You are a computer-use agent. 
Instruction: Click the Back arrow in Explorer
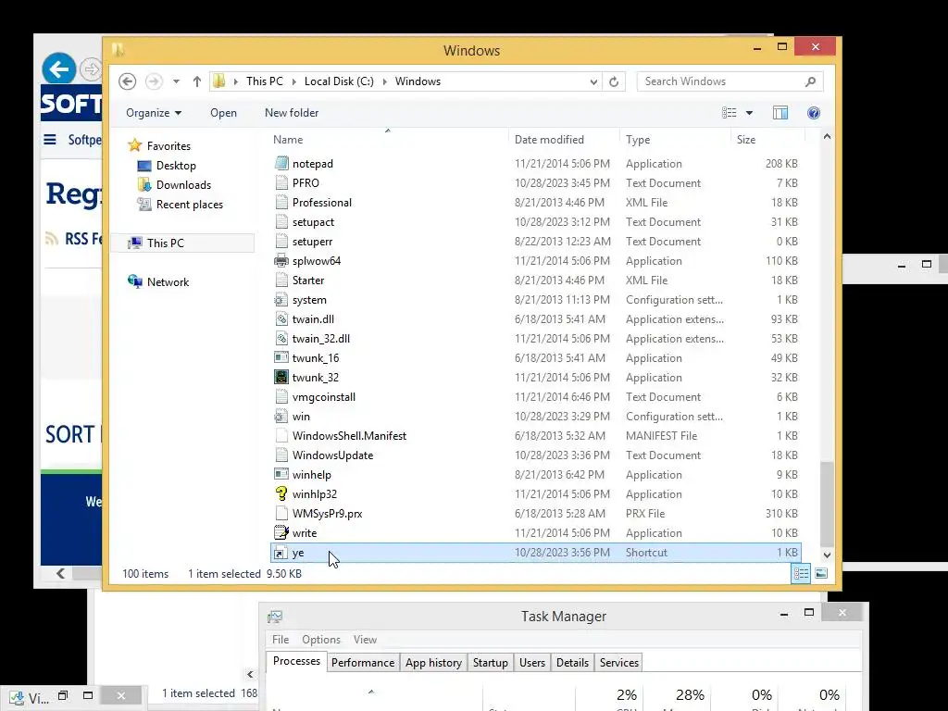tap(127, 81)
